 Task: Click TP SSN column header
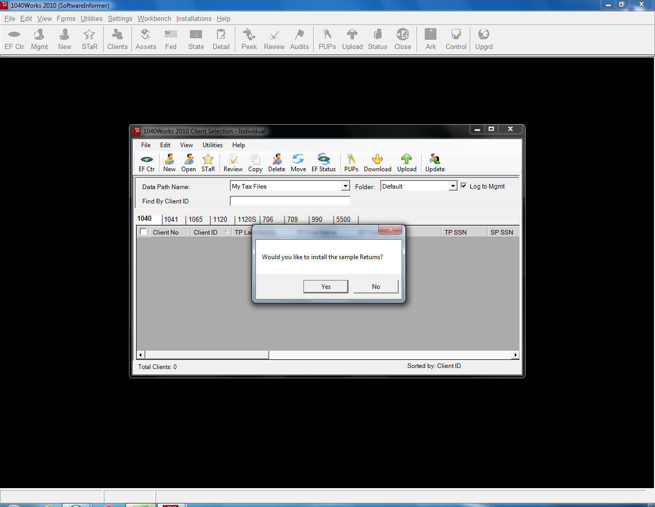click(x=464, y=232)
